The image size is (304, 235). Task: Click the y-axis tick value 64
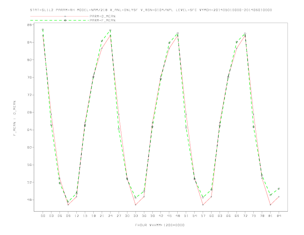[x=29, y=130]
